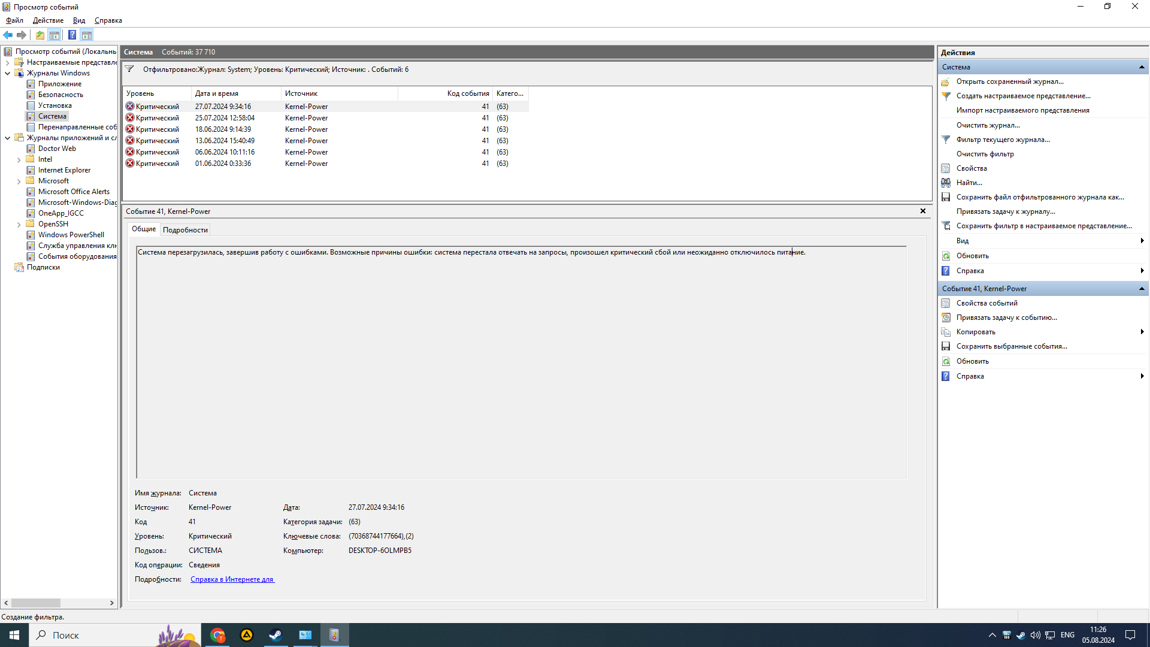Click the Back arrow toolbar icon
The image size is (1150, 647).
coord(8,35)
